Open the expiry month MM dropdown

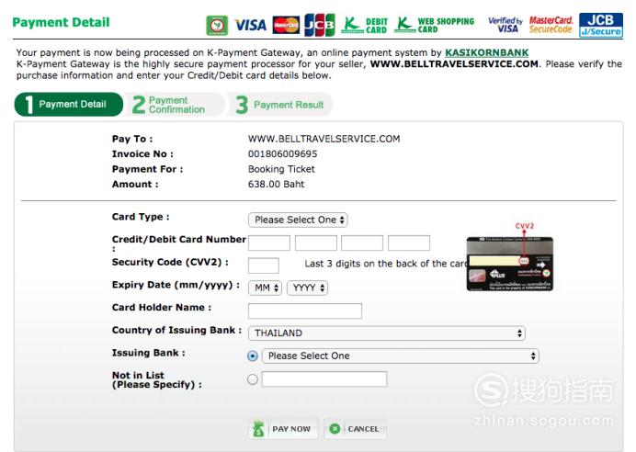point(265,288)
